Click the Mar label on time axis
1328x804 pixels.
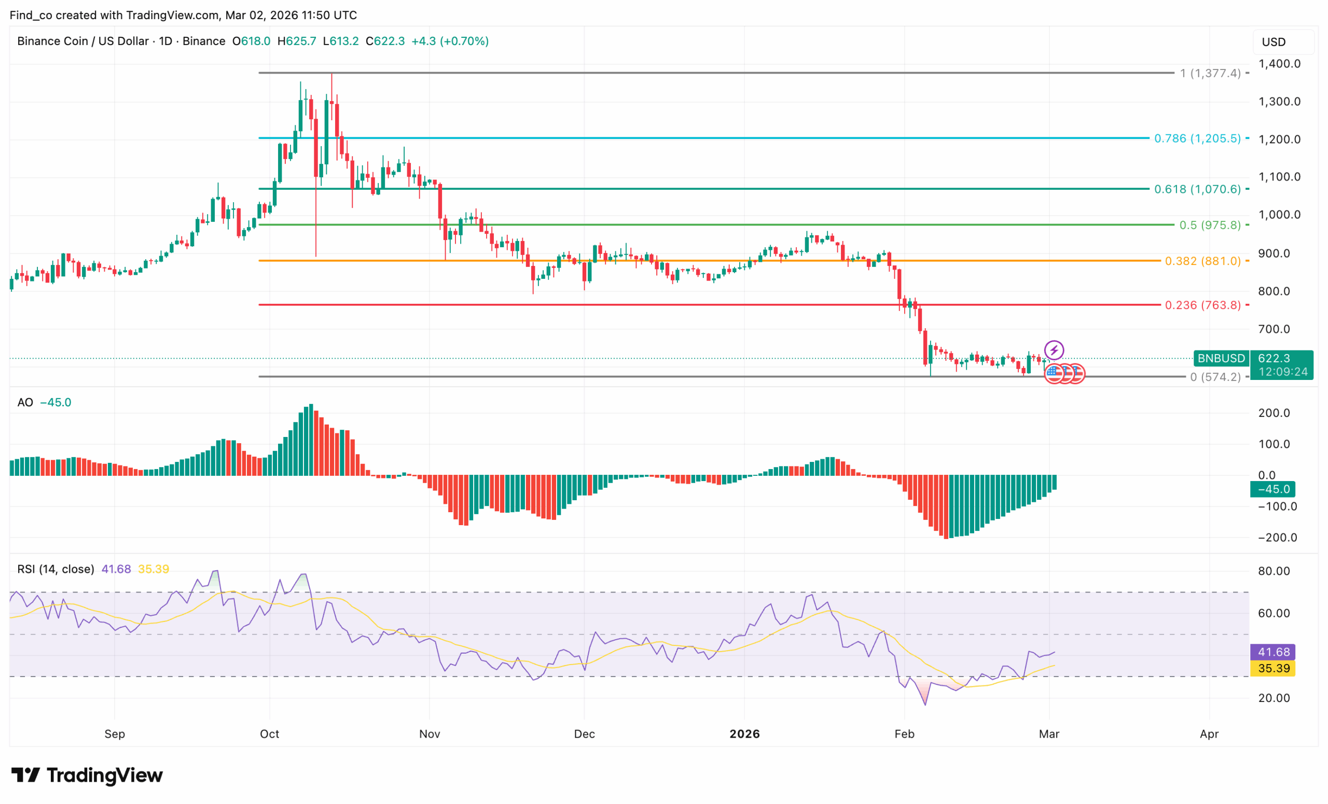(x=1049, y=734)
